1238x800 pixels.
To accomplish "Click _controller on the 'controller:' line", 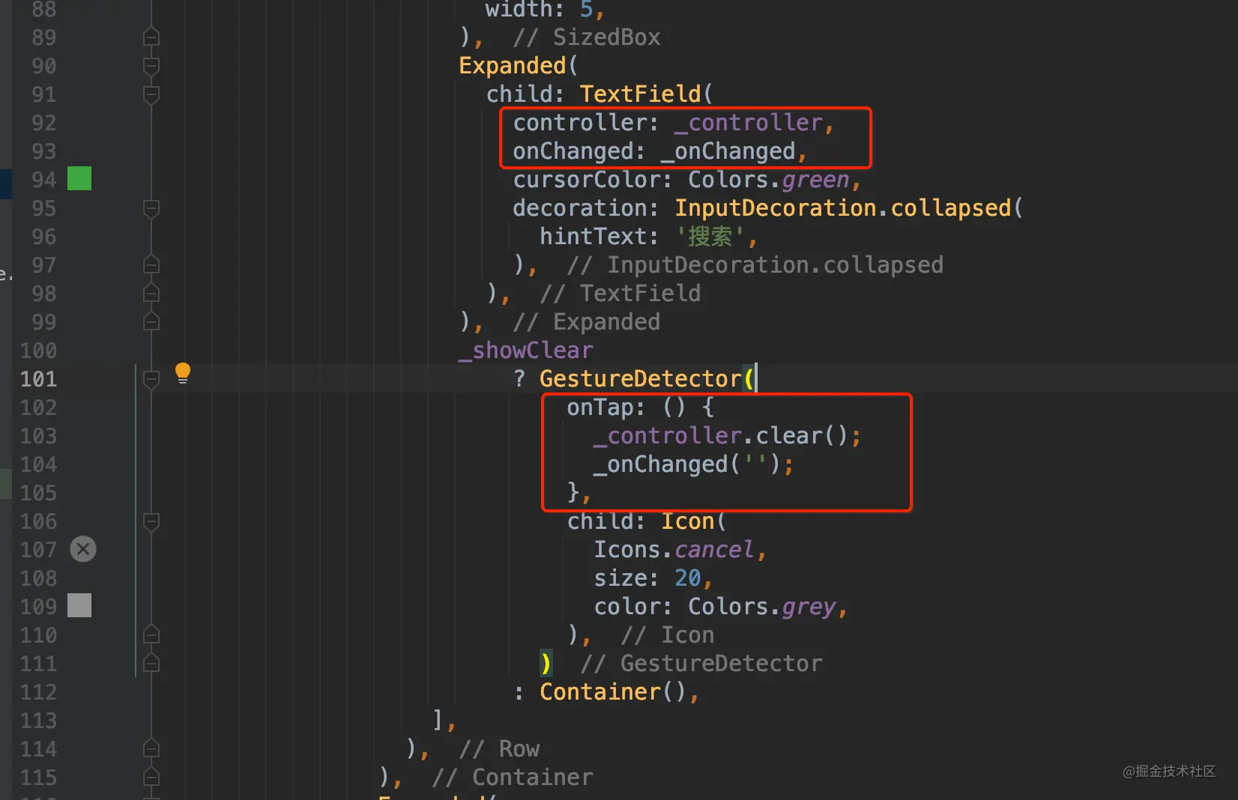I will 749,123.
